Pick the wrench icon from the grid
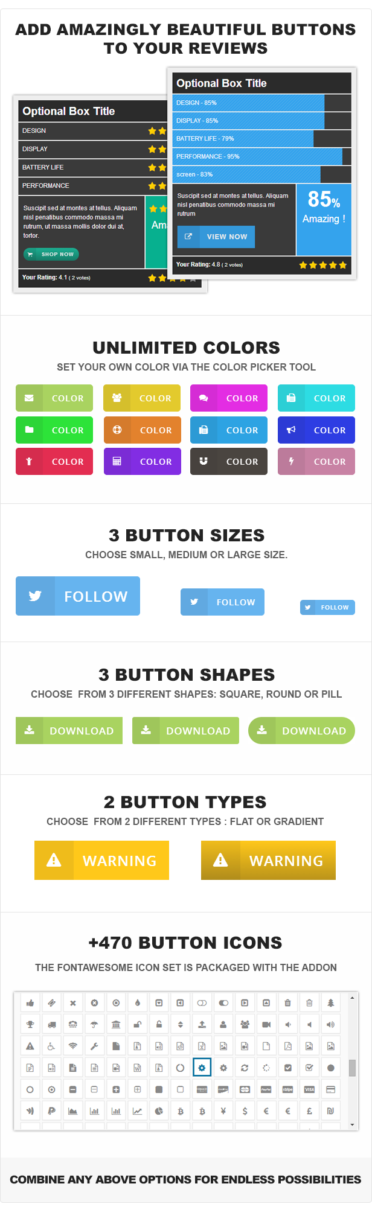This screenshot has height=1207, width=372. [94, 1046]
